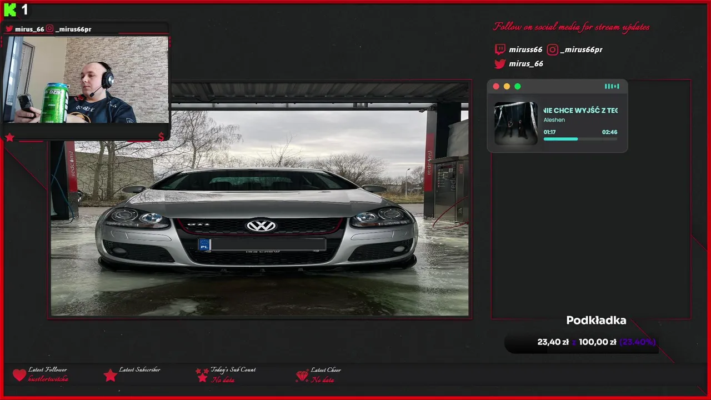
Task: Click the donation goal progress bar under Podkładka
Action: pos(582,342)
